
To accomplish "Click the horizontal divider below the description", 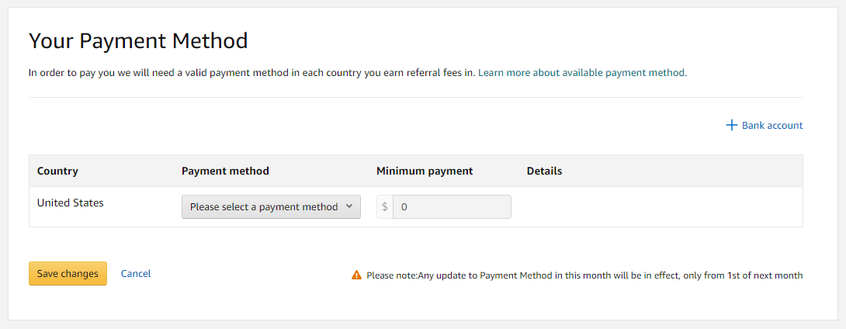I will [x=415, y=97].
